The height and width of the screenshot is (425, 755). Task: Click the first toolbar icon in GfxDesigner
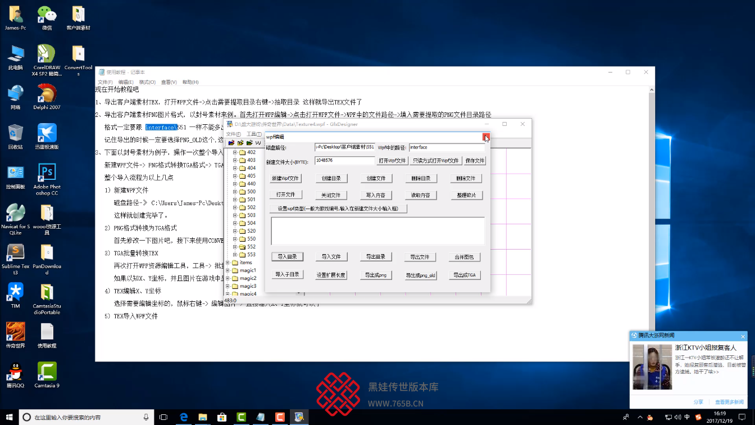tap(231, 143)
